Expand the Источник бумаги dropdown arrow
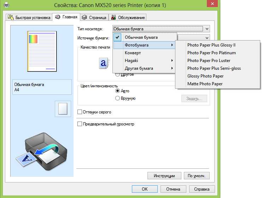 pyautogui.click(x=207, y=38)
